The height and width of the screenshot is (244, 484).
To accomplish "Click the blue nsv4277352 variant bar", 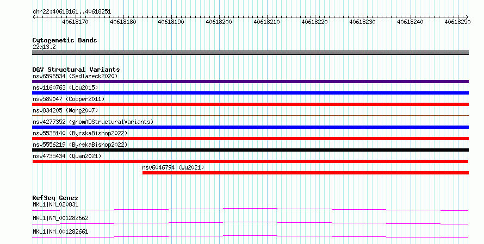I will pyautogui.click(x=250, y=127).
